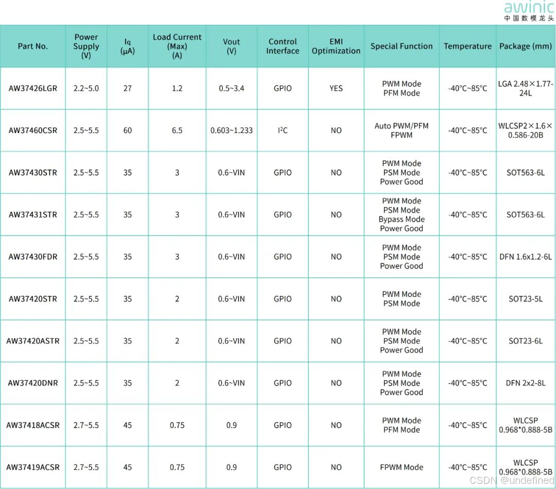Select part number AW37418ACSR
Viewport: 556px width, 489px height.
click(32, 425)
